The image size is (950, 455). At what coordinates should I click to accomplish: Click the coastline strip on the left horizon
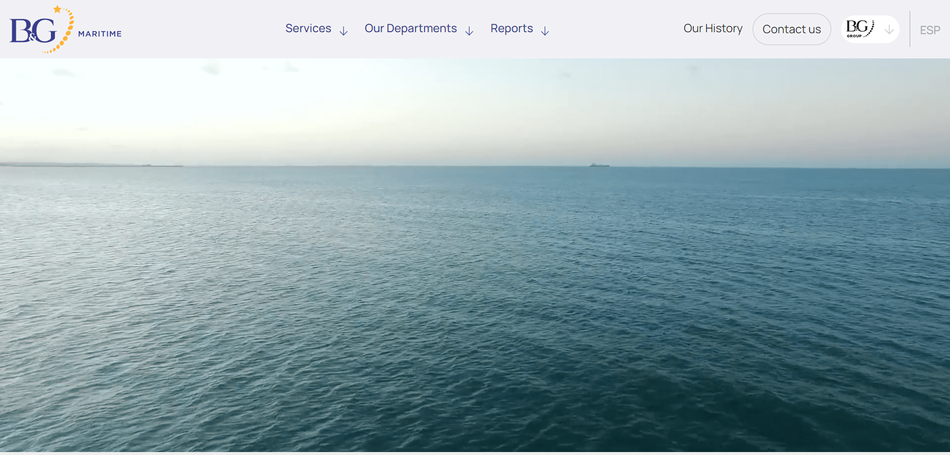pyautogui.click(x=89, y=165)
